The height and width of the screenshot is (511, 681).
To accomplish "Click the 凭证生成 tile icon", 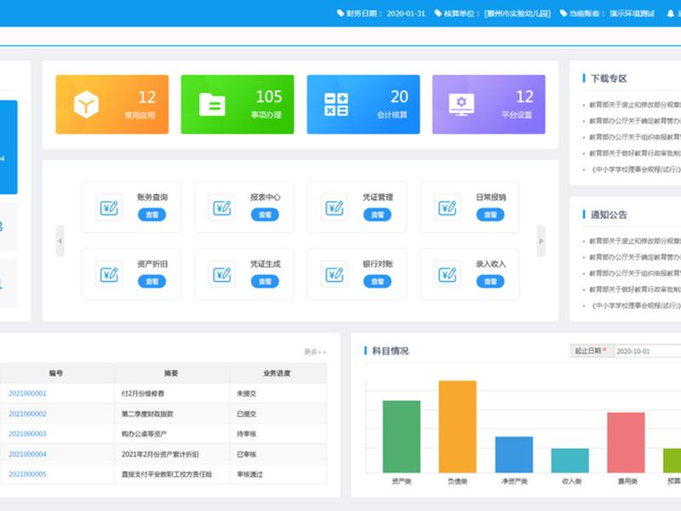I will point(222,274).
